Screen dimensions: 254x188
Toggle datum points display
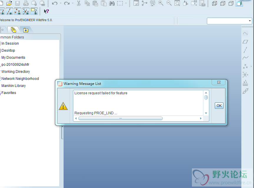pos(17,11)
